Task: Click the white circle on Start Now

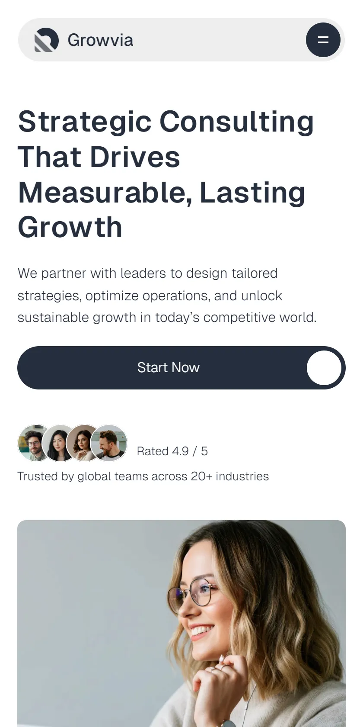Action: (324, 368)
